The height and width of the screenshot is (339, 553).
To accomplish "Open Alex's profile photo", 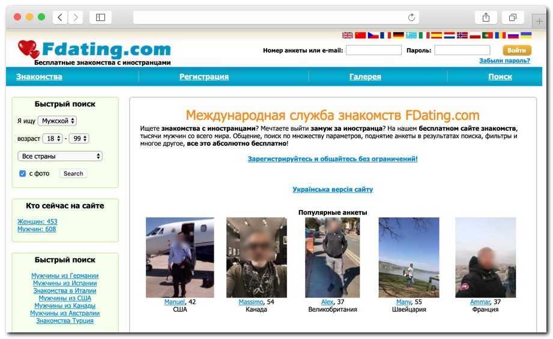I will (333, 257).
